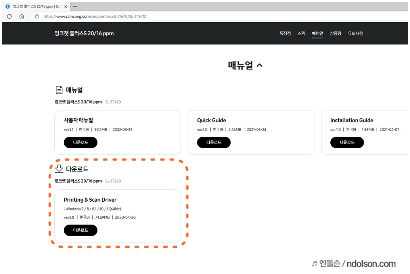Select the 74.59MB file size text
Screen dimensions: 410x274
point(102,217)
